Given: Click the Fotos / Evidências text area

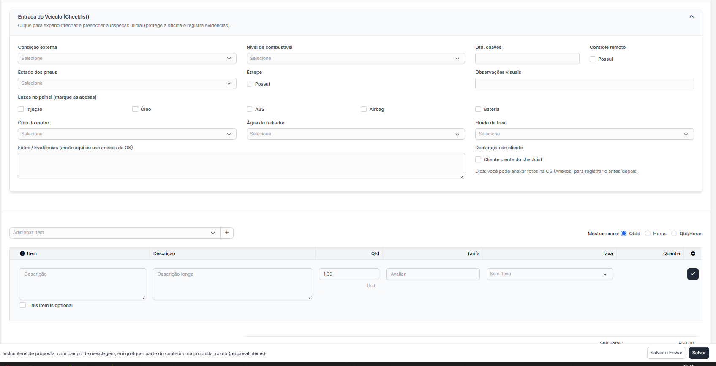Looking at the screenshot, I should pos(241,165).
